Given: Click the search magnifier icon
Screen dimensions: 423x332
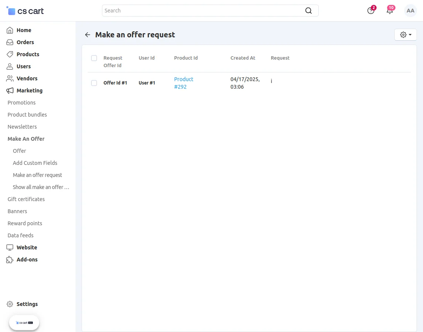Looking at the screenshot, I should pos(309,11).
